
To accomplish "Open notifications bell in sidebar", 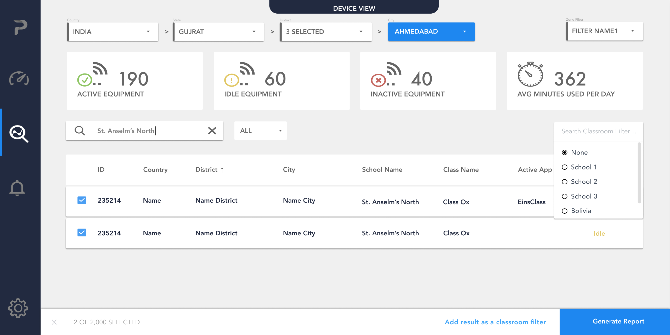I will [17, 188].
